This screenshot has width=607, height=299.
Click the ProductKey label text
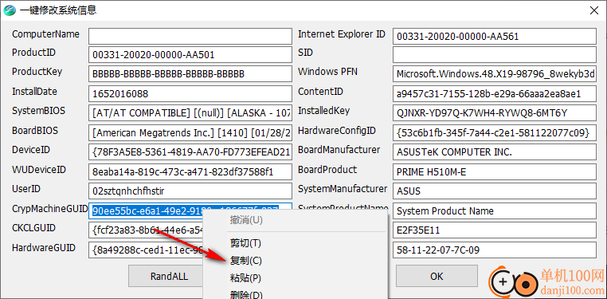click(x=37, y=72)
